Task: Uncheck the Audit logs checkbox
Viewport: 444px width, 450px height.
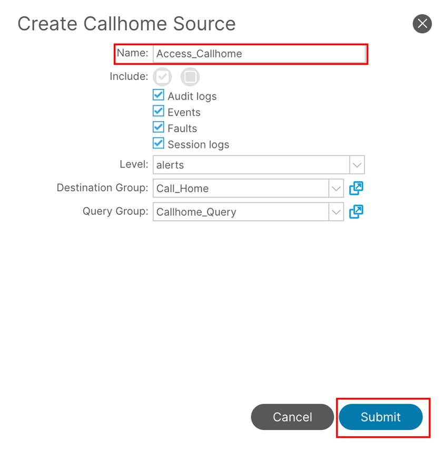Action: tap(159, 95)
